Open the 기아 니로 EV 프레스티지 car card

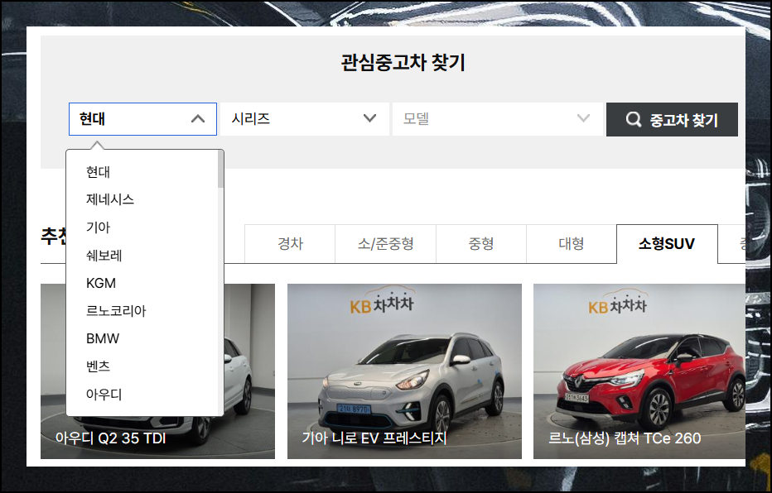click(404, 371)
